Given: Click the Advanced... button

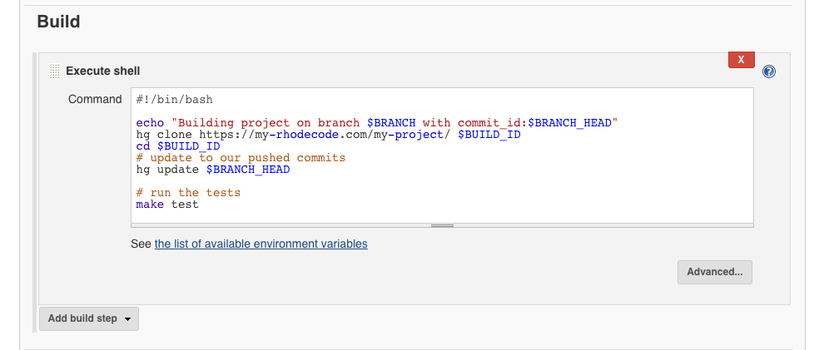Looking at the screenshot, I should pos(715,272).
